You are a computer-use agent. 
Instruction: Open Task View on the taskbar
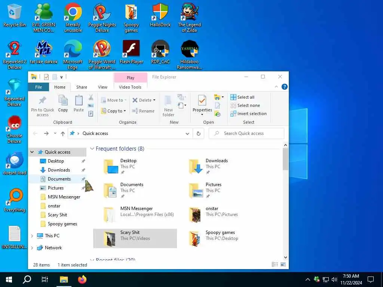45,280
